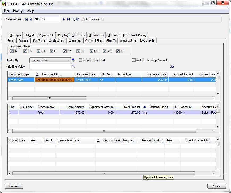Switch to the Credit Status tab
This screenshot has width=231, height=193.
click(57, 41)
